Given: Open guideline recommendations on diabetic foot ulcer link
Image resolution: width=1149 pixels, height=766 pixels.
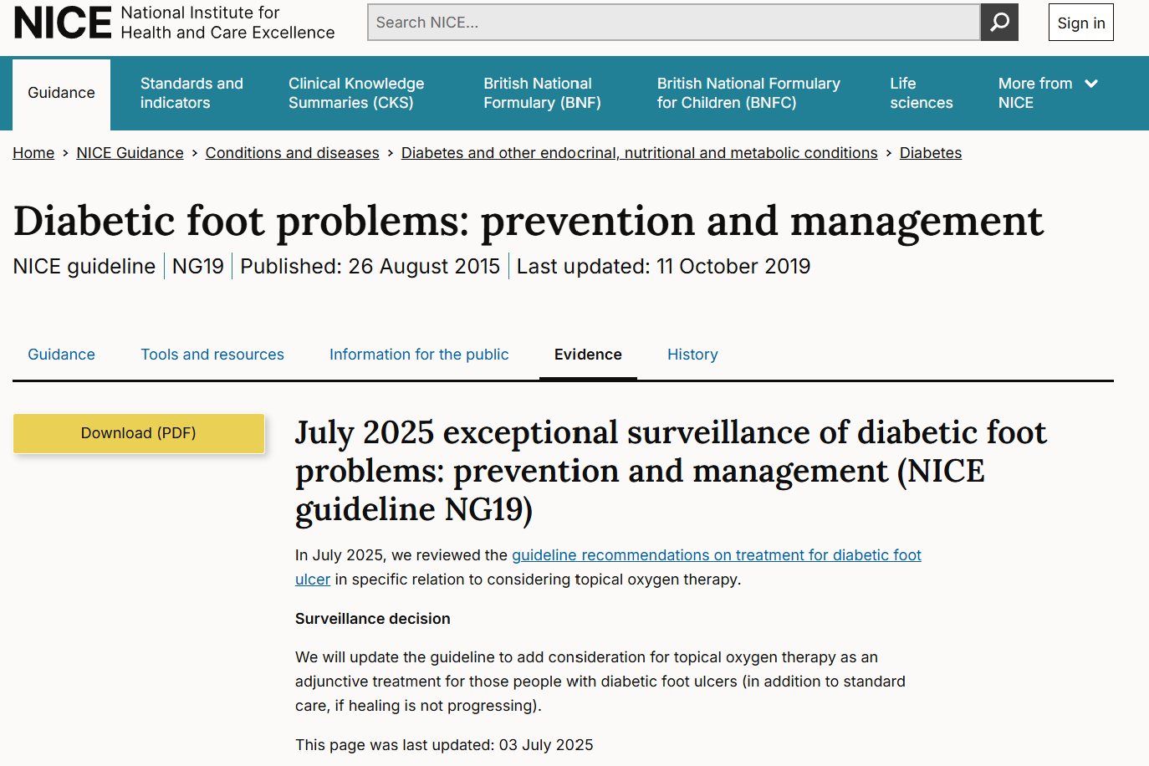Looking at the screenshot, I should (716, 555).
